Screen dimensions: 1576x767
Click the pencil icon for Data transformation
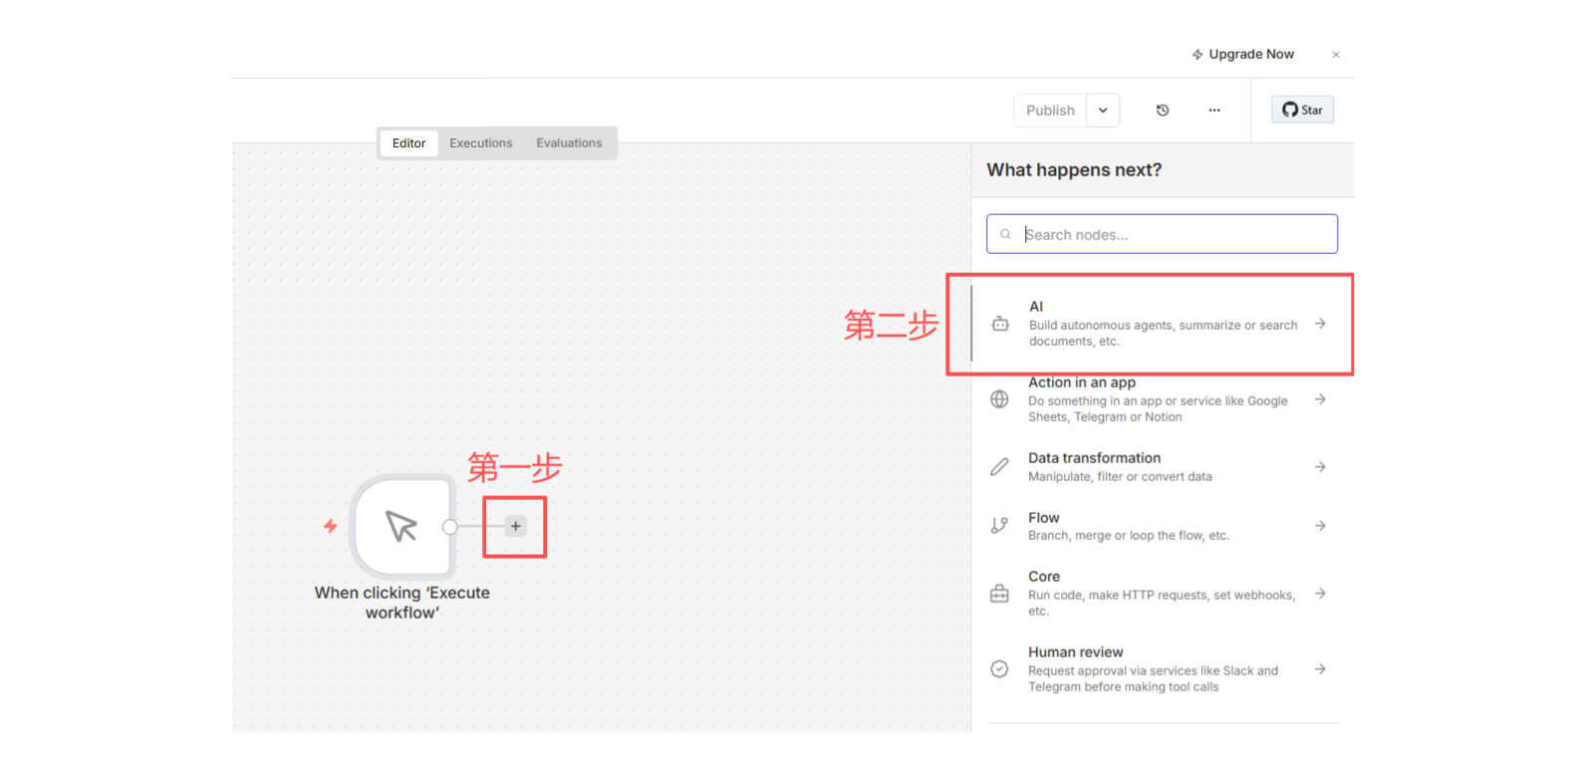pyautogui.click(x=999, y=466)
